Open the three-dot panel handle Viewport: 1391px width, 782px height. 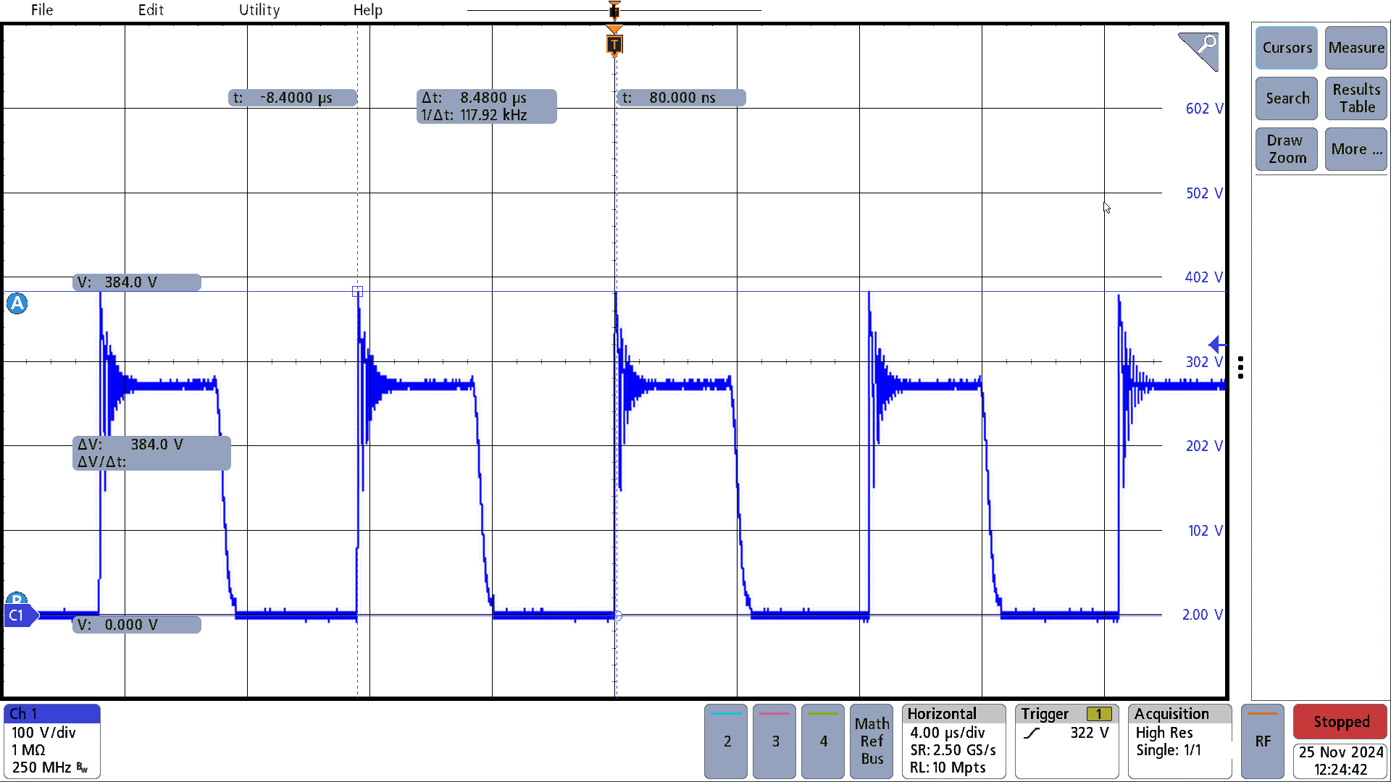tap(1241, 368)
